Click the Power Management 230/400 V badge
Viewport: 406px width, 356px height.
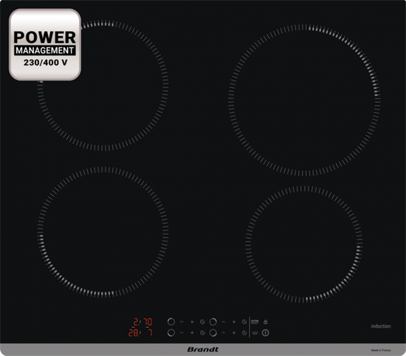point(45,44)
